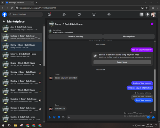Show hidden system tray icons
Image resolution: width=160 pixels, height=128 pixels.
(133, 125)
